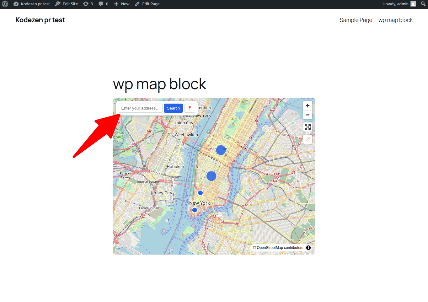Open admin bar search icon
428x302 pixels.
(x=423, y=4)
